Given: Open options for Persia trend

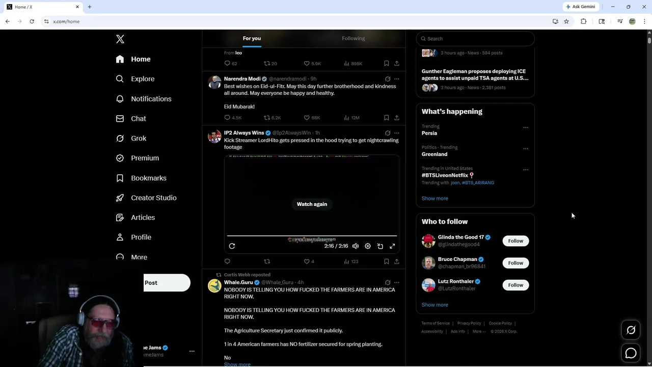Looking at the screenshot, I should pos(526,127).
